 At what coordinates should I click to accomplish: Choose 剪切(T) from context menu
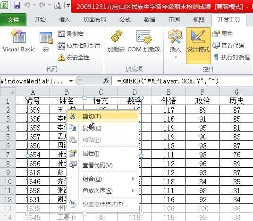point(102,116)
